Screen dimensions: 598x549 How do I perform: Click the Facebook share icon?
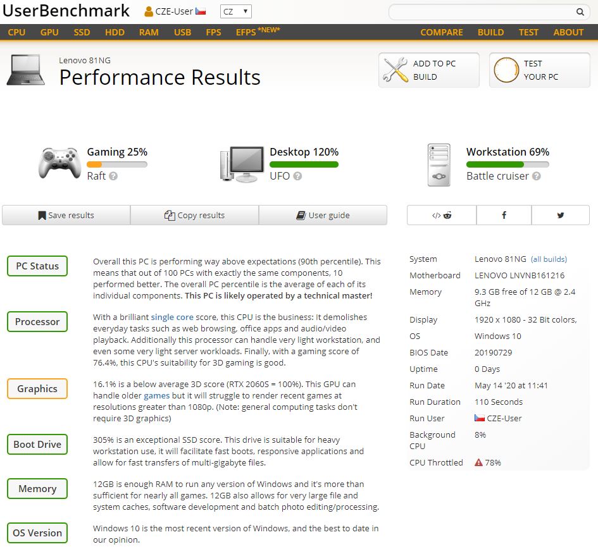pos(504,215)
